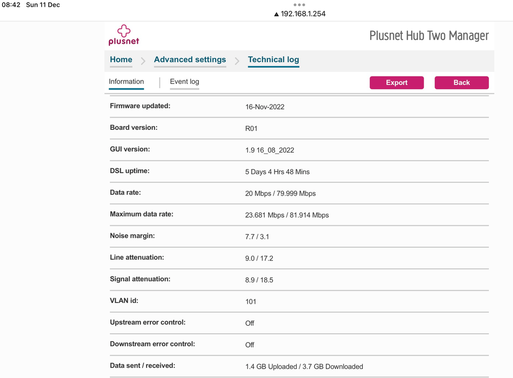513x378 pixels.
Task: Click the Data sent / received value
Action: [x=304, y=366]
